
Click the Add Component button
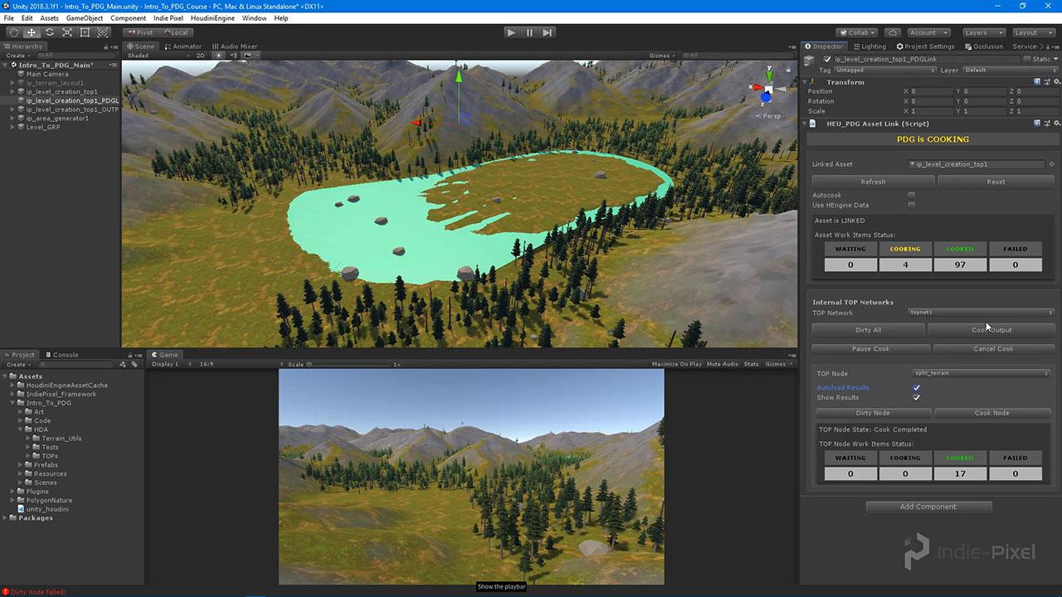click(928, 507)
